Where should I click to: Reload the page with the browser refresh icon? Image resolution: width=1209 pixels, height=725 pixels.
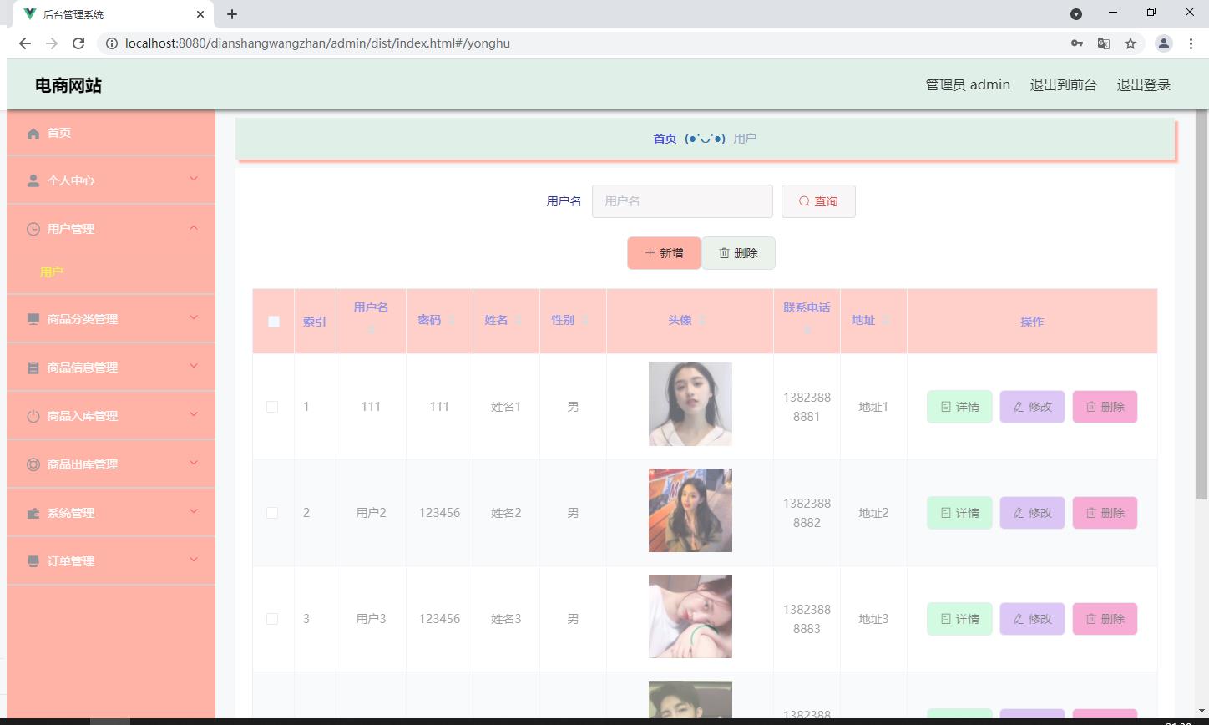tap(78, 43)
